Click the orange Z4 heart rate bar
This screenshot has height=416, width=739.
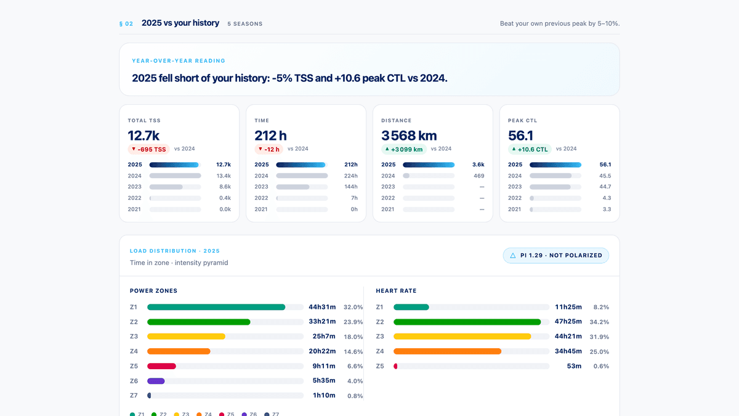[447, 351]
